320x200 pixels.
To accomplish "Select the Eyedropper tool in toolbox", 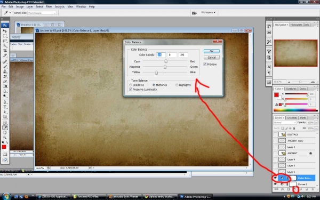I will (5, 128).
